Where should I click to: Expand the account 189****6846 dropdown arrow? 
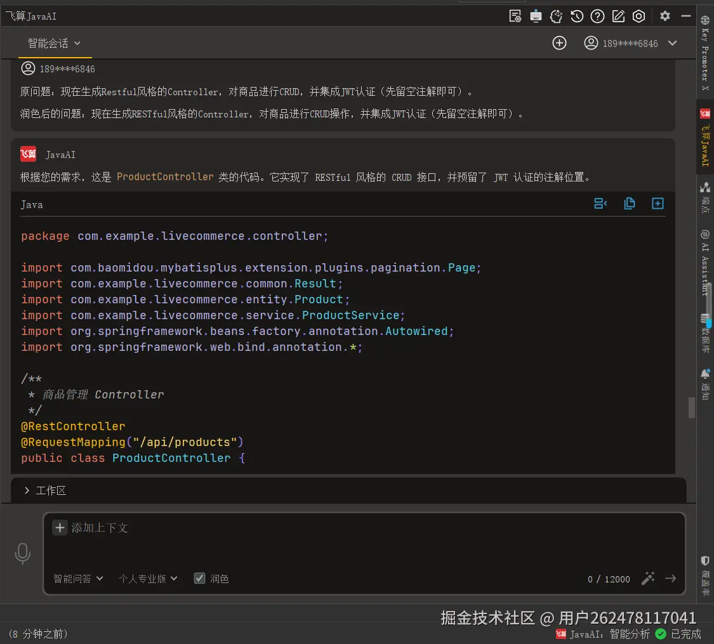[x=673, y=43]
